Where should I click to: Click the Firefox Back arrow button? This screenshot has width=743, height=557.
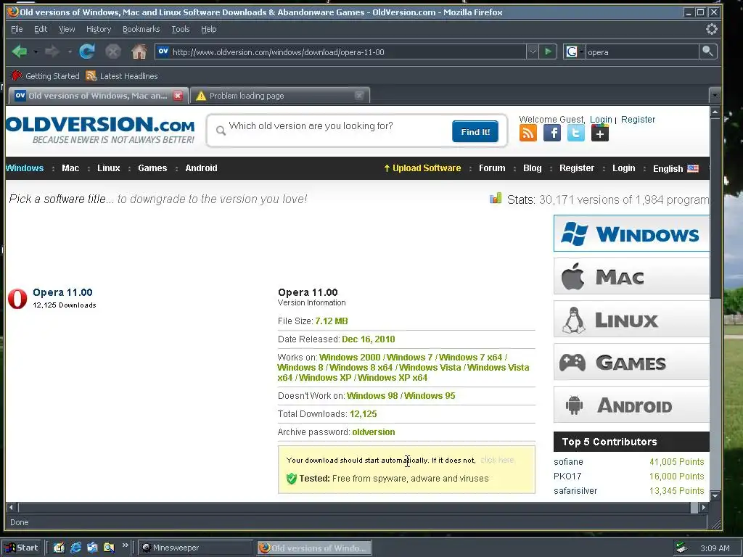click(x=20, y=51)
